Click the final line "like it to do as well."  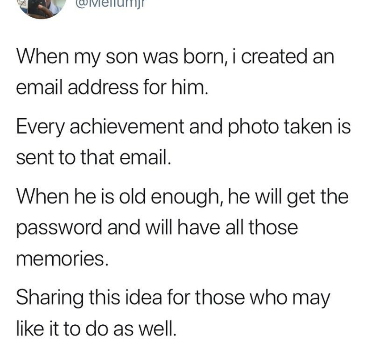pyautogui.click(x=96, y=329)
